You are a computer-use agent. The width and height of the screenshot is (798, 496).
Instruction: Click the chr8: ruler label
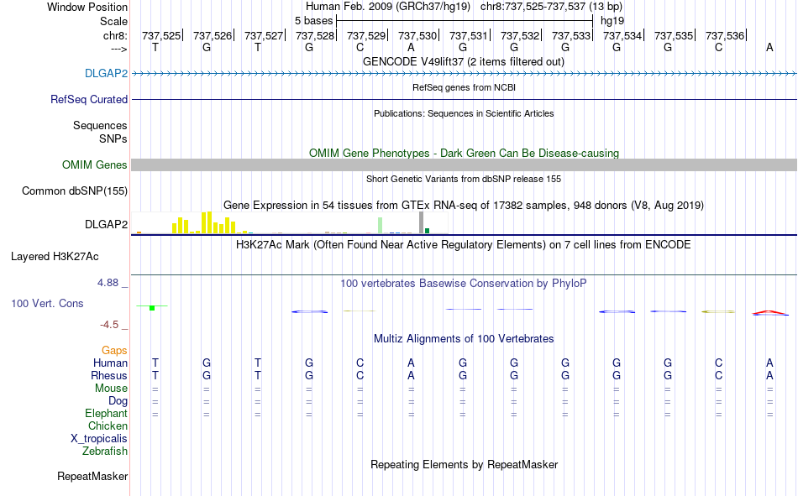tap(115, 35)
